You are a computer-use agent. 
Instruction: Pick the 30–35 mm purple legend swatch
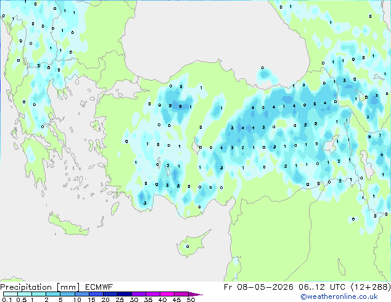[138, 294]
